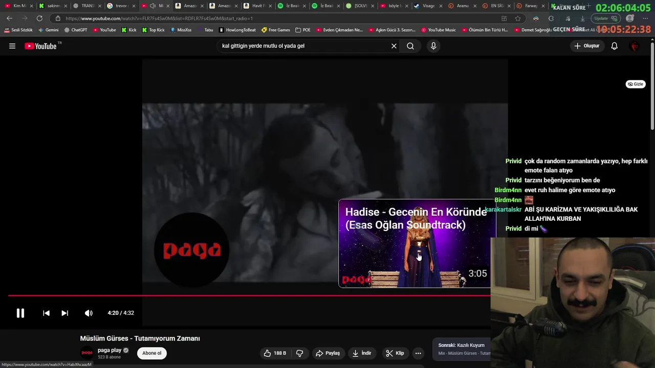The height and width of the screenshot is (368, 655).
Task: Open the YouTube hamburger guide menu
Action: [x=12, y=46]
